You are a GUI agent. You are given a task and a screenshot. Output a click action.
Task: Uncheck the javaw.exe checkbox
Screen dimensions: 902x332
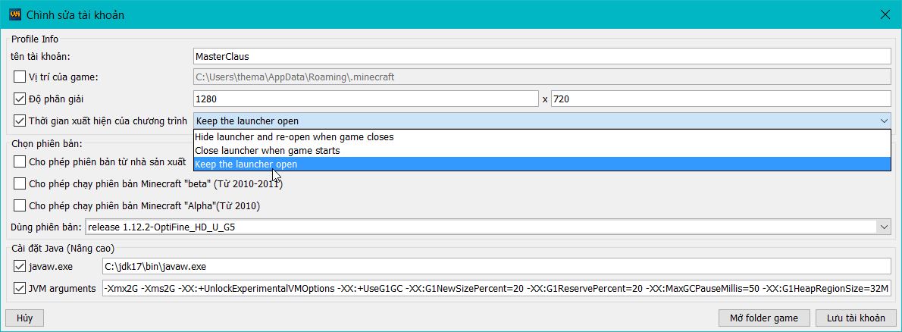(x=20, y=266)
